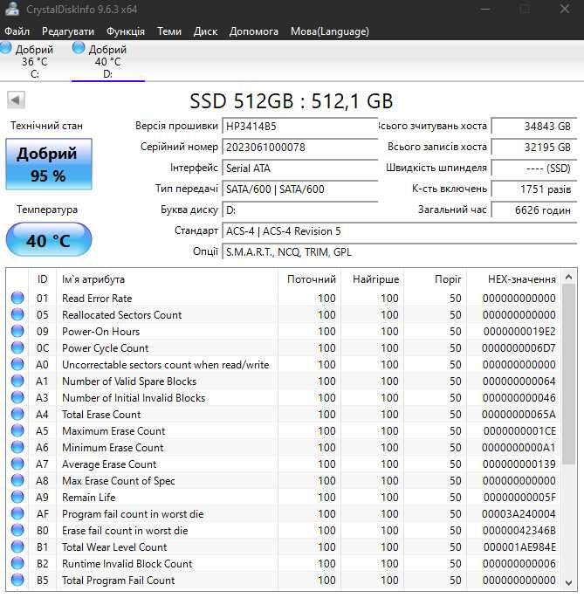Viewport: 584px width, 598px height.
Task: Click status orb for Power-On Hours
Action: click(17, 331)
